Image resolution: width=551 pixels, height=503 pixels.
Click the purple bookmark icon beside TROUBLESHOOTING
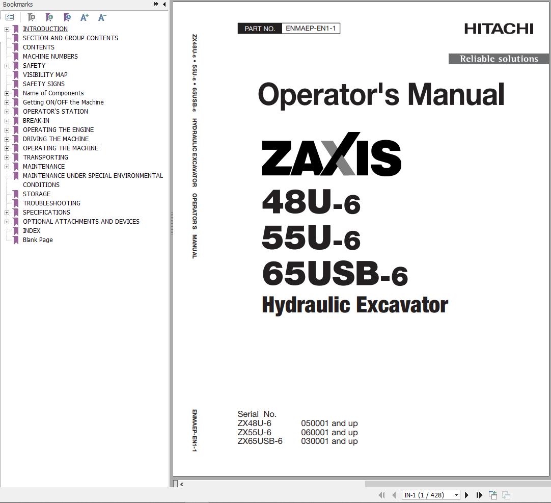point(16,203)
